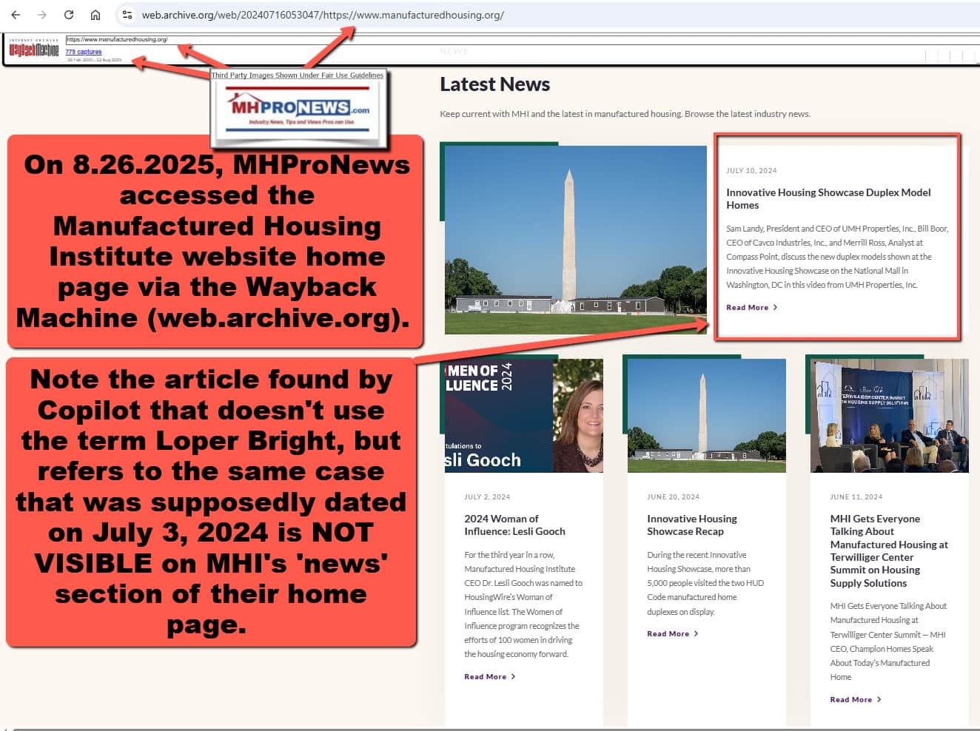Click chevron beside Showcase Recap Read More
This screenshot has height=731, width=980.
[x=696, y=633]
